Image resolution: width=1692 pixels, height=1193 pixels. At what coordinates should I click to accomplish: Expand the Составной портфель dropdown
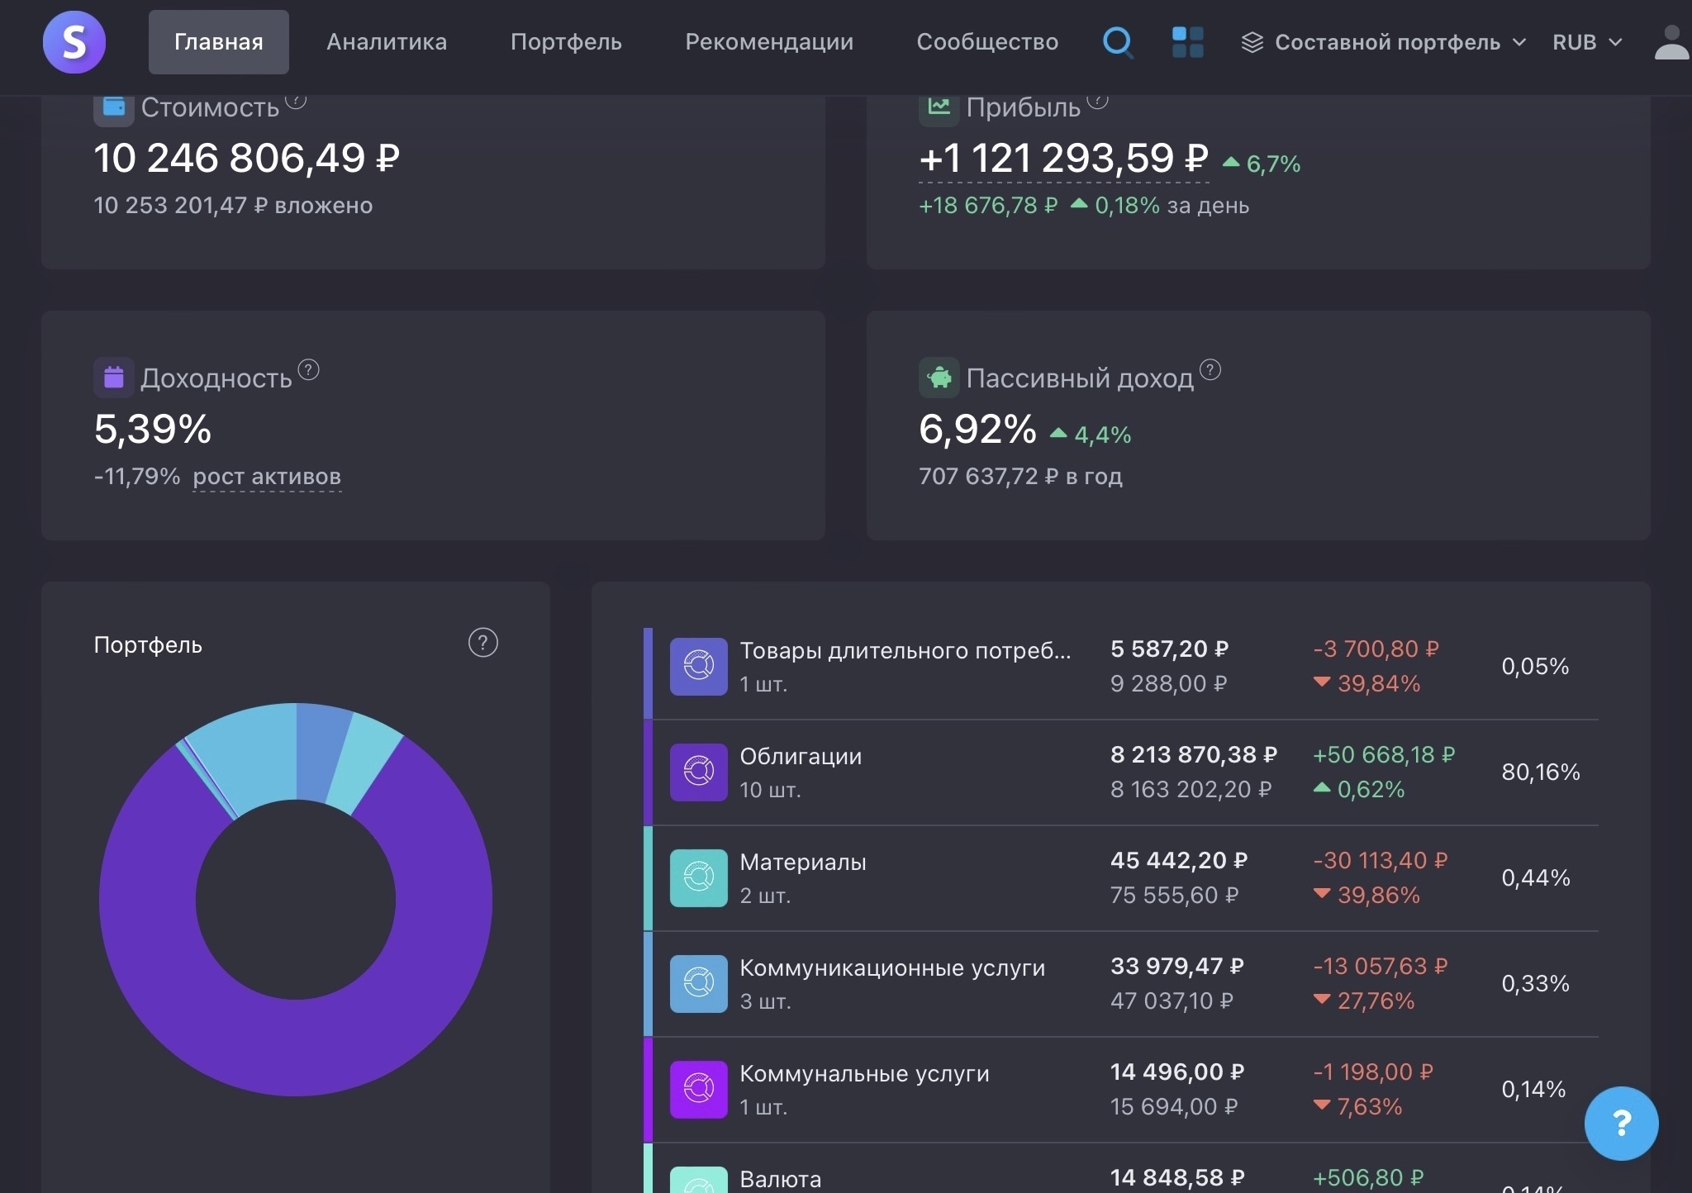pyautogui.click(x=1385, y=42)
